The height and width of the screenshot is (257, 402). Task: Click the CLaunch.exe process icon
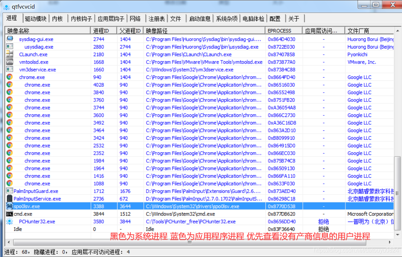click(x=10, y=54)
